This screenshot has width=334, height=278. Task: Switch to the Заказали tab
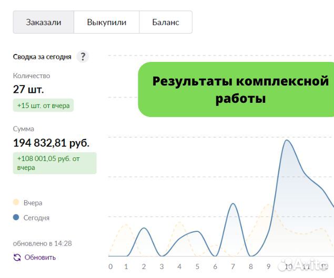(x=44, y=22)
